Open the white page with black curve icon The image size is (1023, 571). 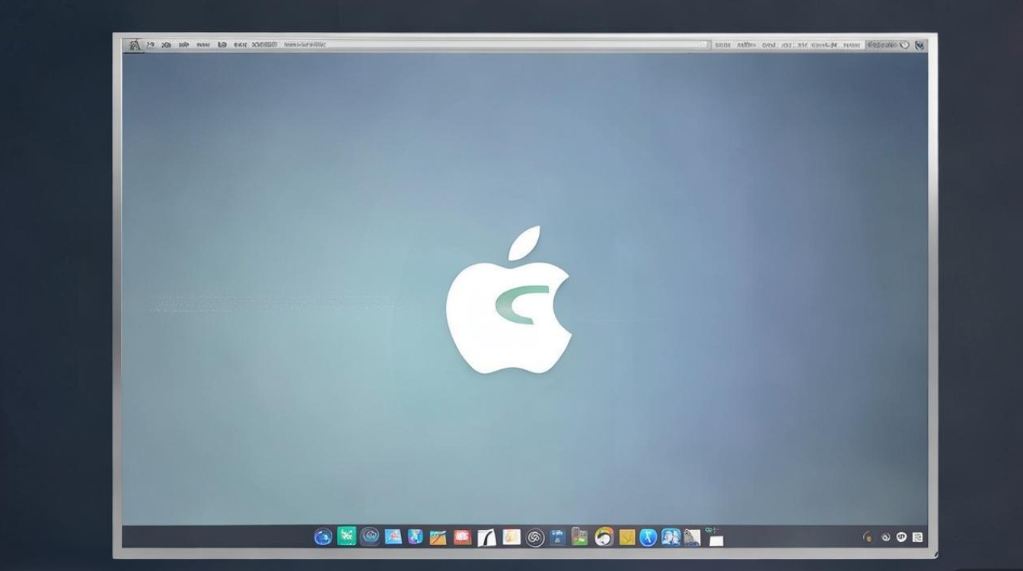(x=486, y=538)
